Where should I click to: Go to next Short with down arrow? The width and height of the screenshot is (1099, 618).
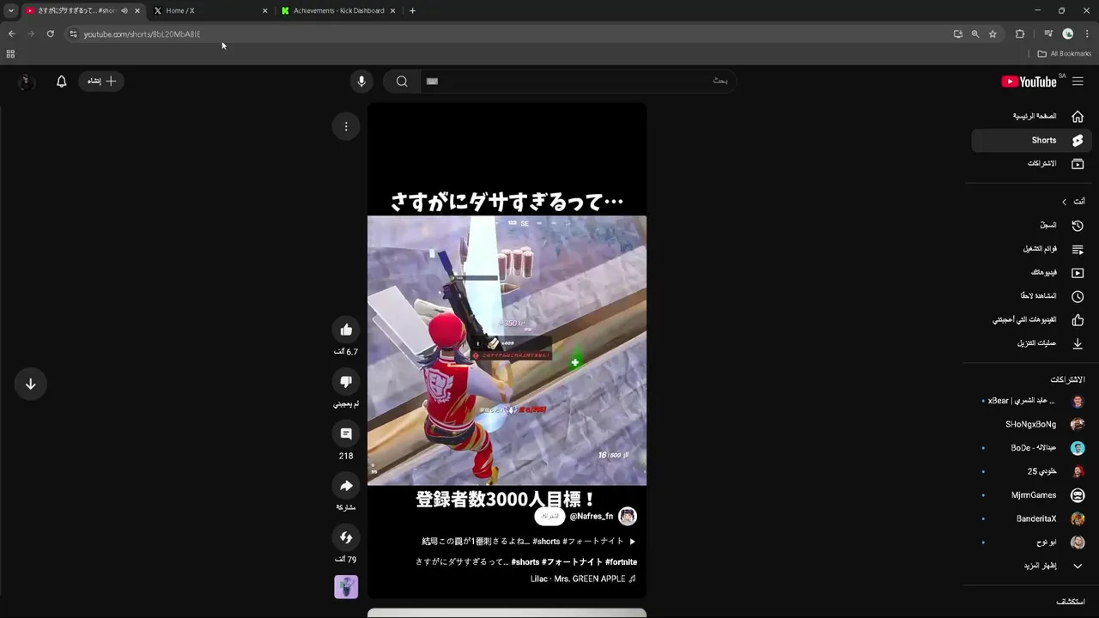(x=30, y=384)
